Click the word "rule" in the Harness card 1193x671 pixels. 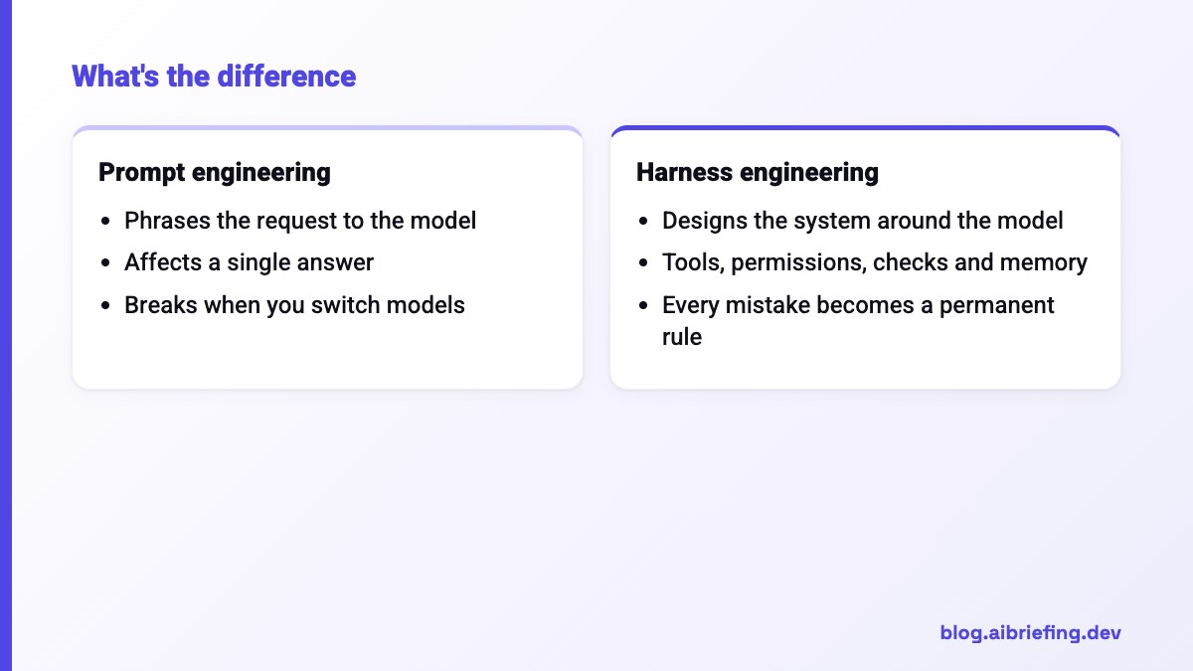[682, 337]
